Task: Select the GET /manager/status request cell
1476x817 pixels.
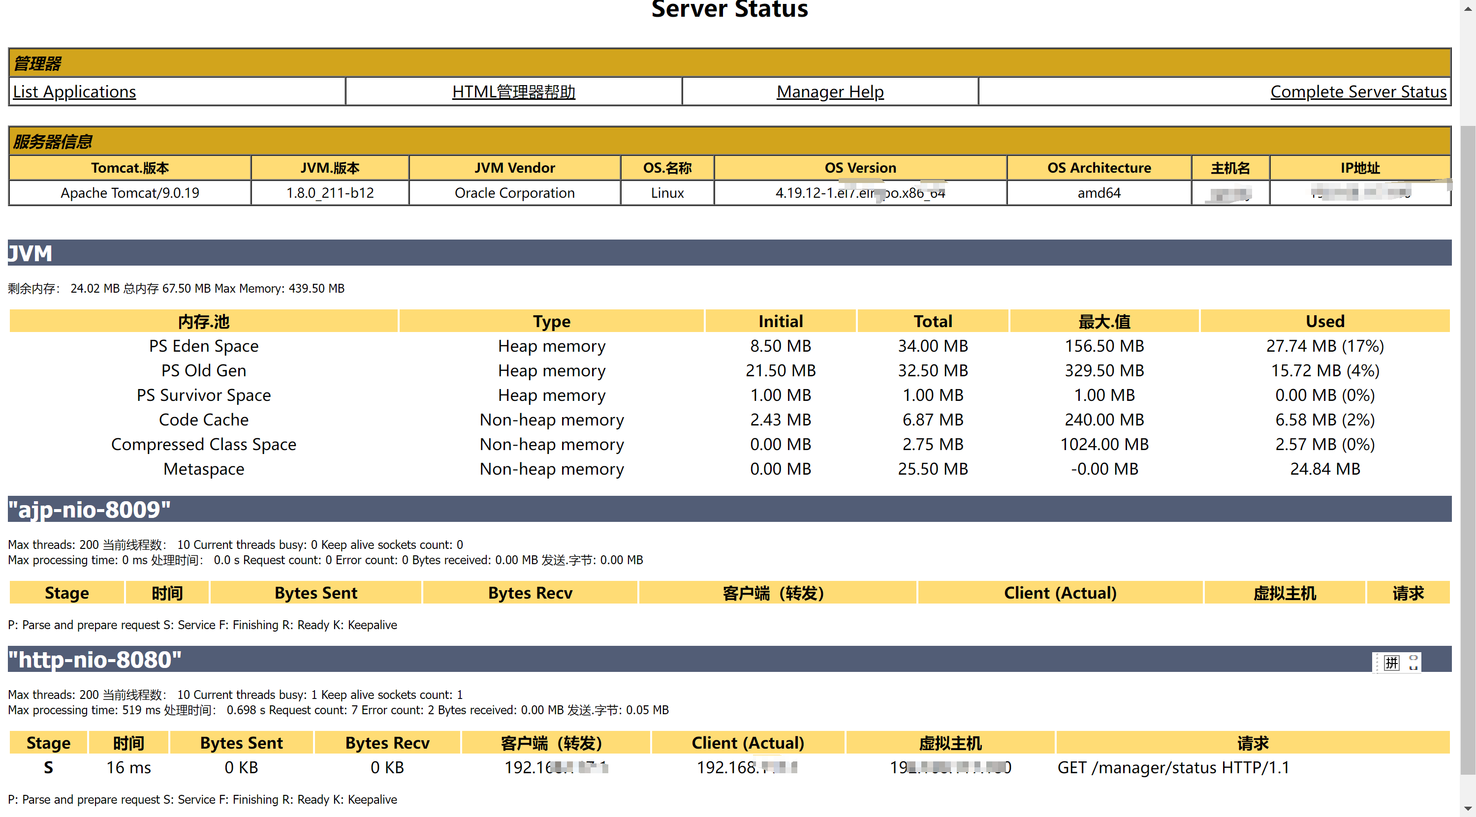Action: (x=1173, y=767)
